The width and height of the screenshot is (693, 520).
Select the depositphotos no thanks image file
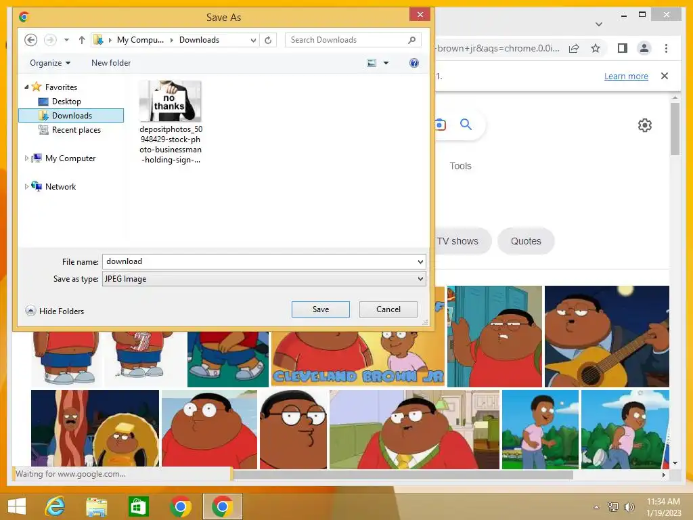click(x=171, y=123)
